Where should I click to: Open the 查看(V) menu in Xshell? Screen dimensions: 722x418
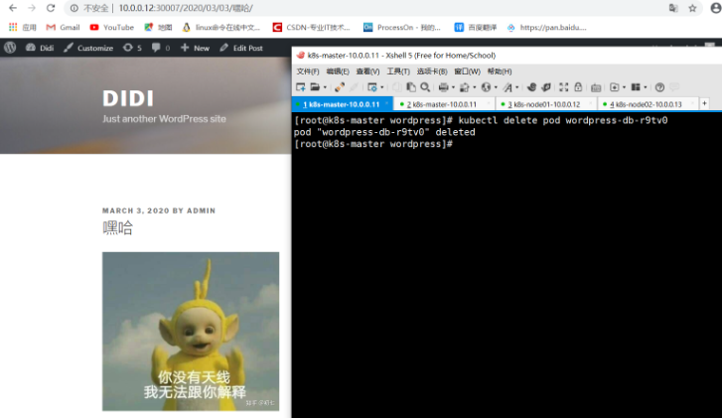tap(367, 71)
